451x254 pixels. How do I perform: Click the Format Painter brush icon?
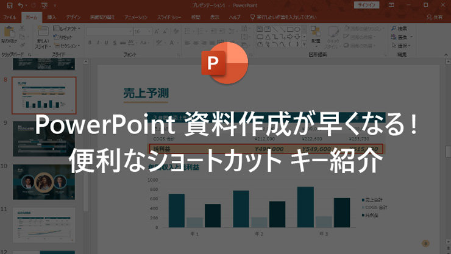click(x=22, y=45)
